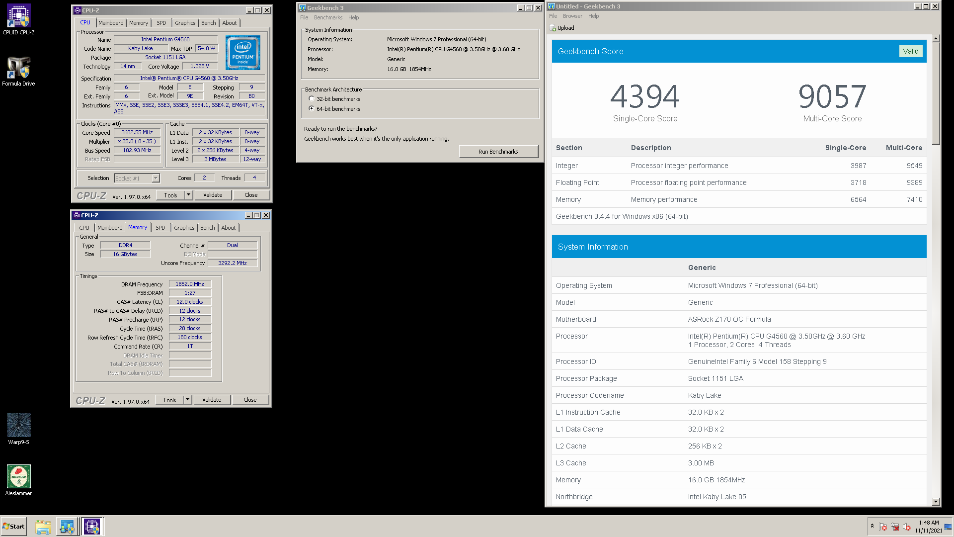
Task: Click scrollbar down arrow in Geekbench results
Action: [x=936, y=502]
